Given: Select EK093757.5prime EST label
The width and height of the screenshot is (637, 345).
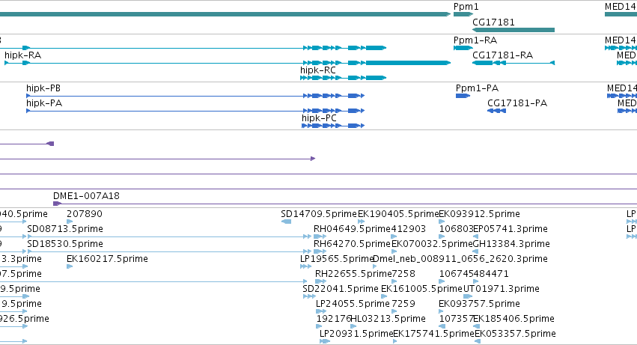Looking at the screenshot, I should tap(479, 304).
